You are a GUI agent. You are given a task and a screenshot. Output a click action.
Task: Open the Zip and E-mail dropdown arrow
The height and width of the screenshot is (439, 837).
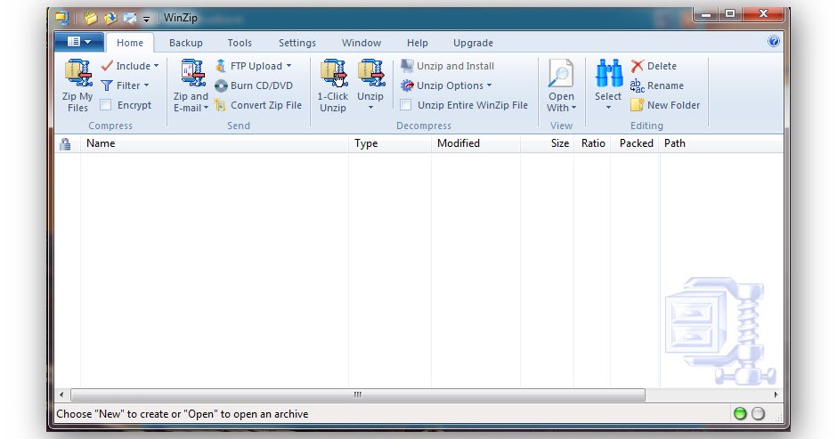coord(206,109)
